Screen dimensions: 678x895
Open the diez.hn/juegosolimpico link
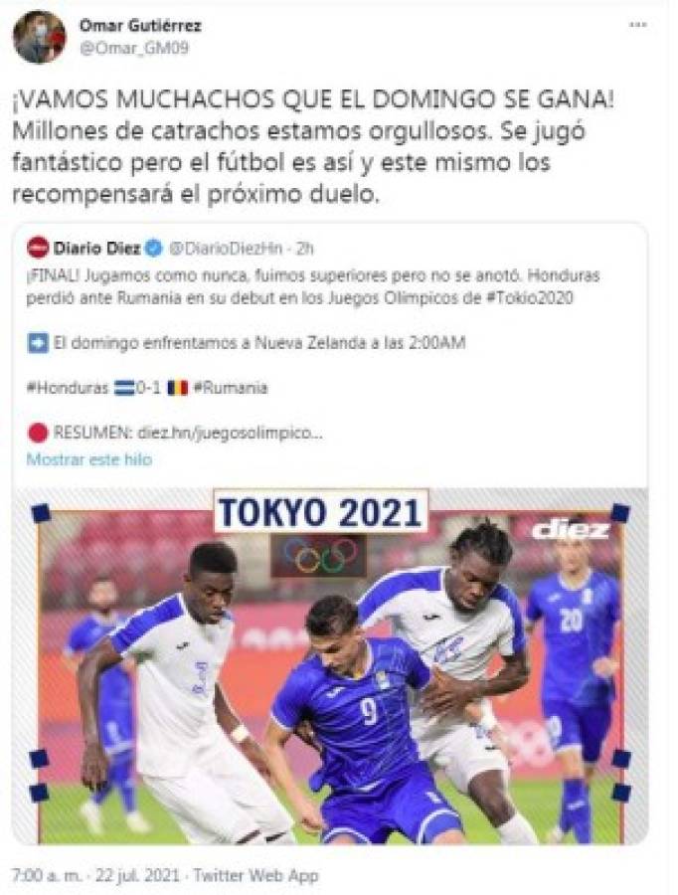tap(231, 434)
